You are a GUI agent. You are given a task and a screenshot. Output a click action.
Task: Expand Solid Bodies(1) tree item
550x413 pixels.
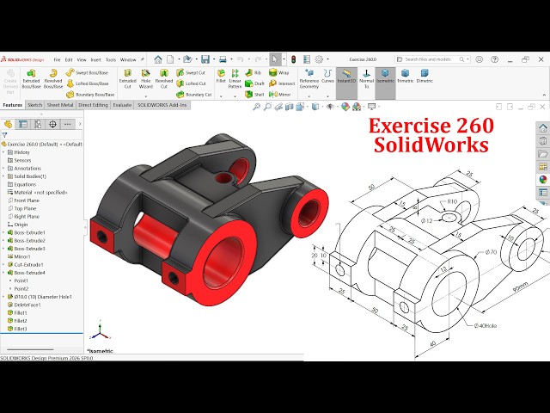(x=3, y=176)
